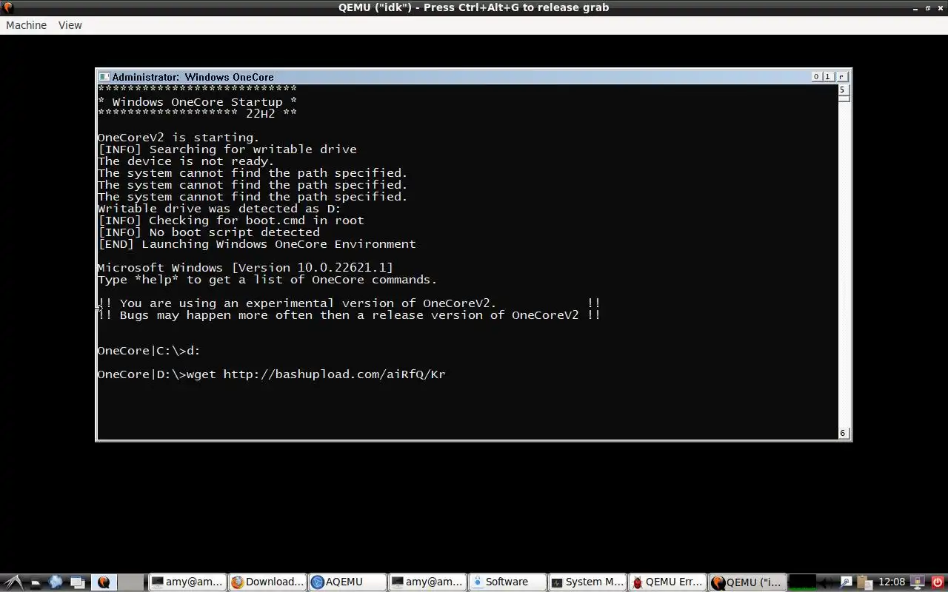Click the 12:08 clock
This screenshot has height=592, width=948.
point(892,582)
